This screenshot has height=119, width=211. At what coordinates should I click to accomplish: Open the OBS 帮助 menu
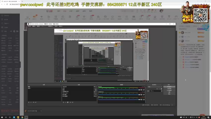click(x=61, y=26)
